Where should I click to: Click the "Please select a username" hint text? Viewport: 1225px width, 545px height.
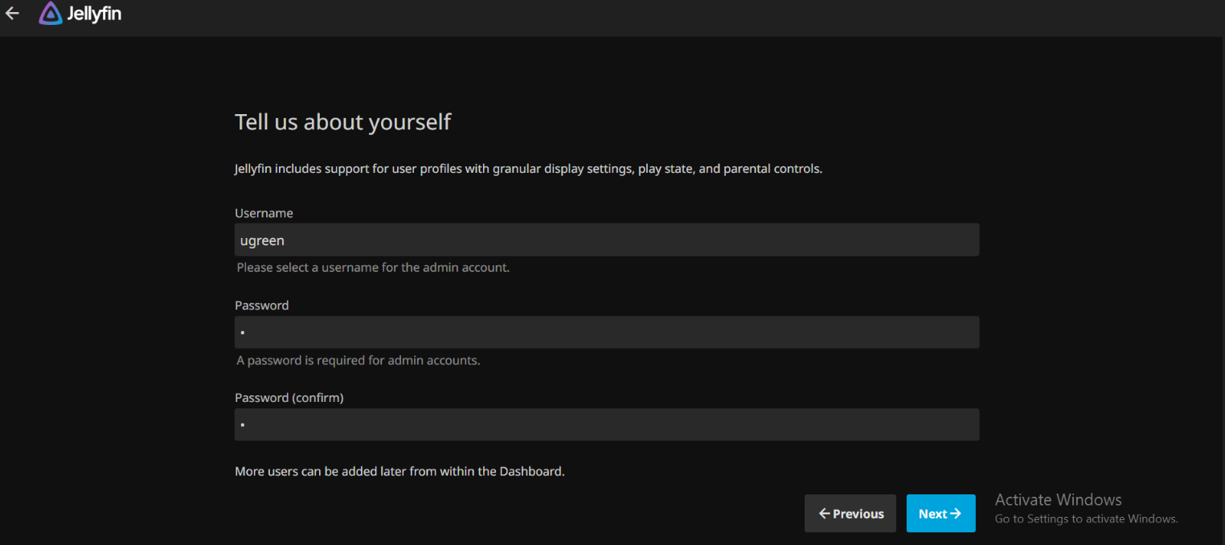tap(373, 268)
